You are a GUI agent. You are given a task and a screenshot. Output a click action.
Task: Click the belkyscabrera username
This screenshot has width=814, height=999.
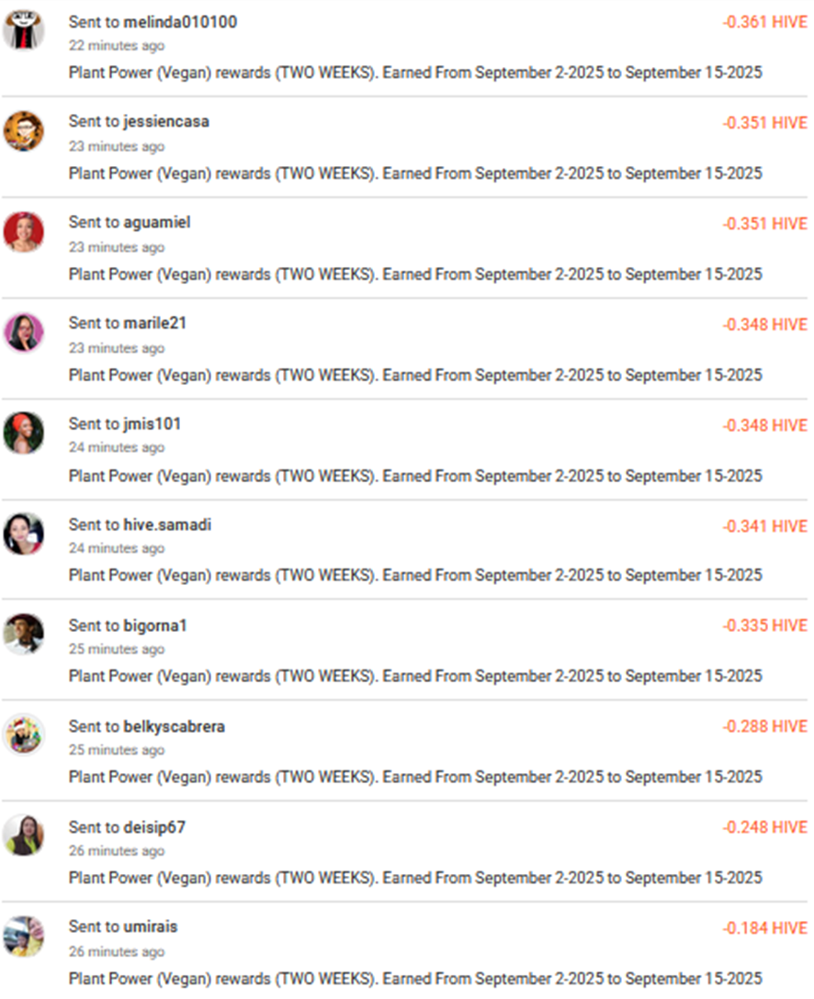175,727
